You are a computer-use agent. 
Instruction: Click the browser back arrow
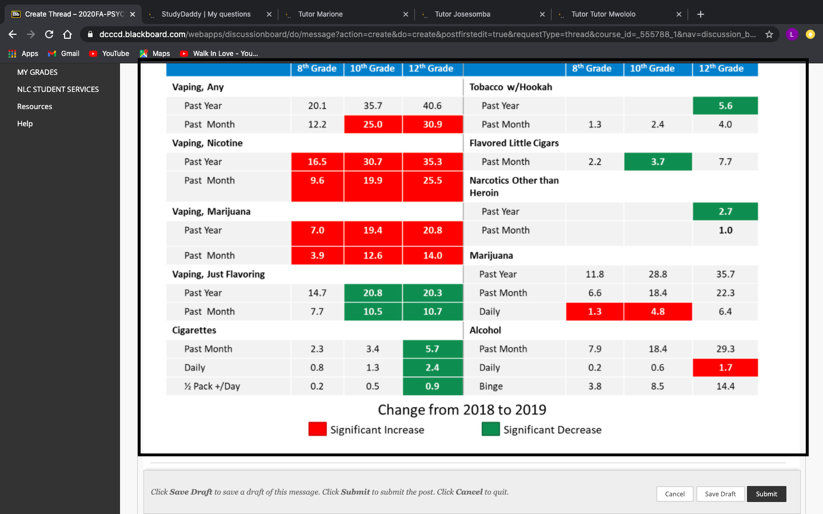click(13, 34)
